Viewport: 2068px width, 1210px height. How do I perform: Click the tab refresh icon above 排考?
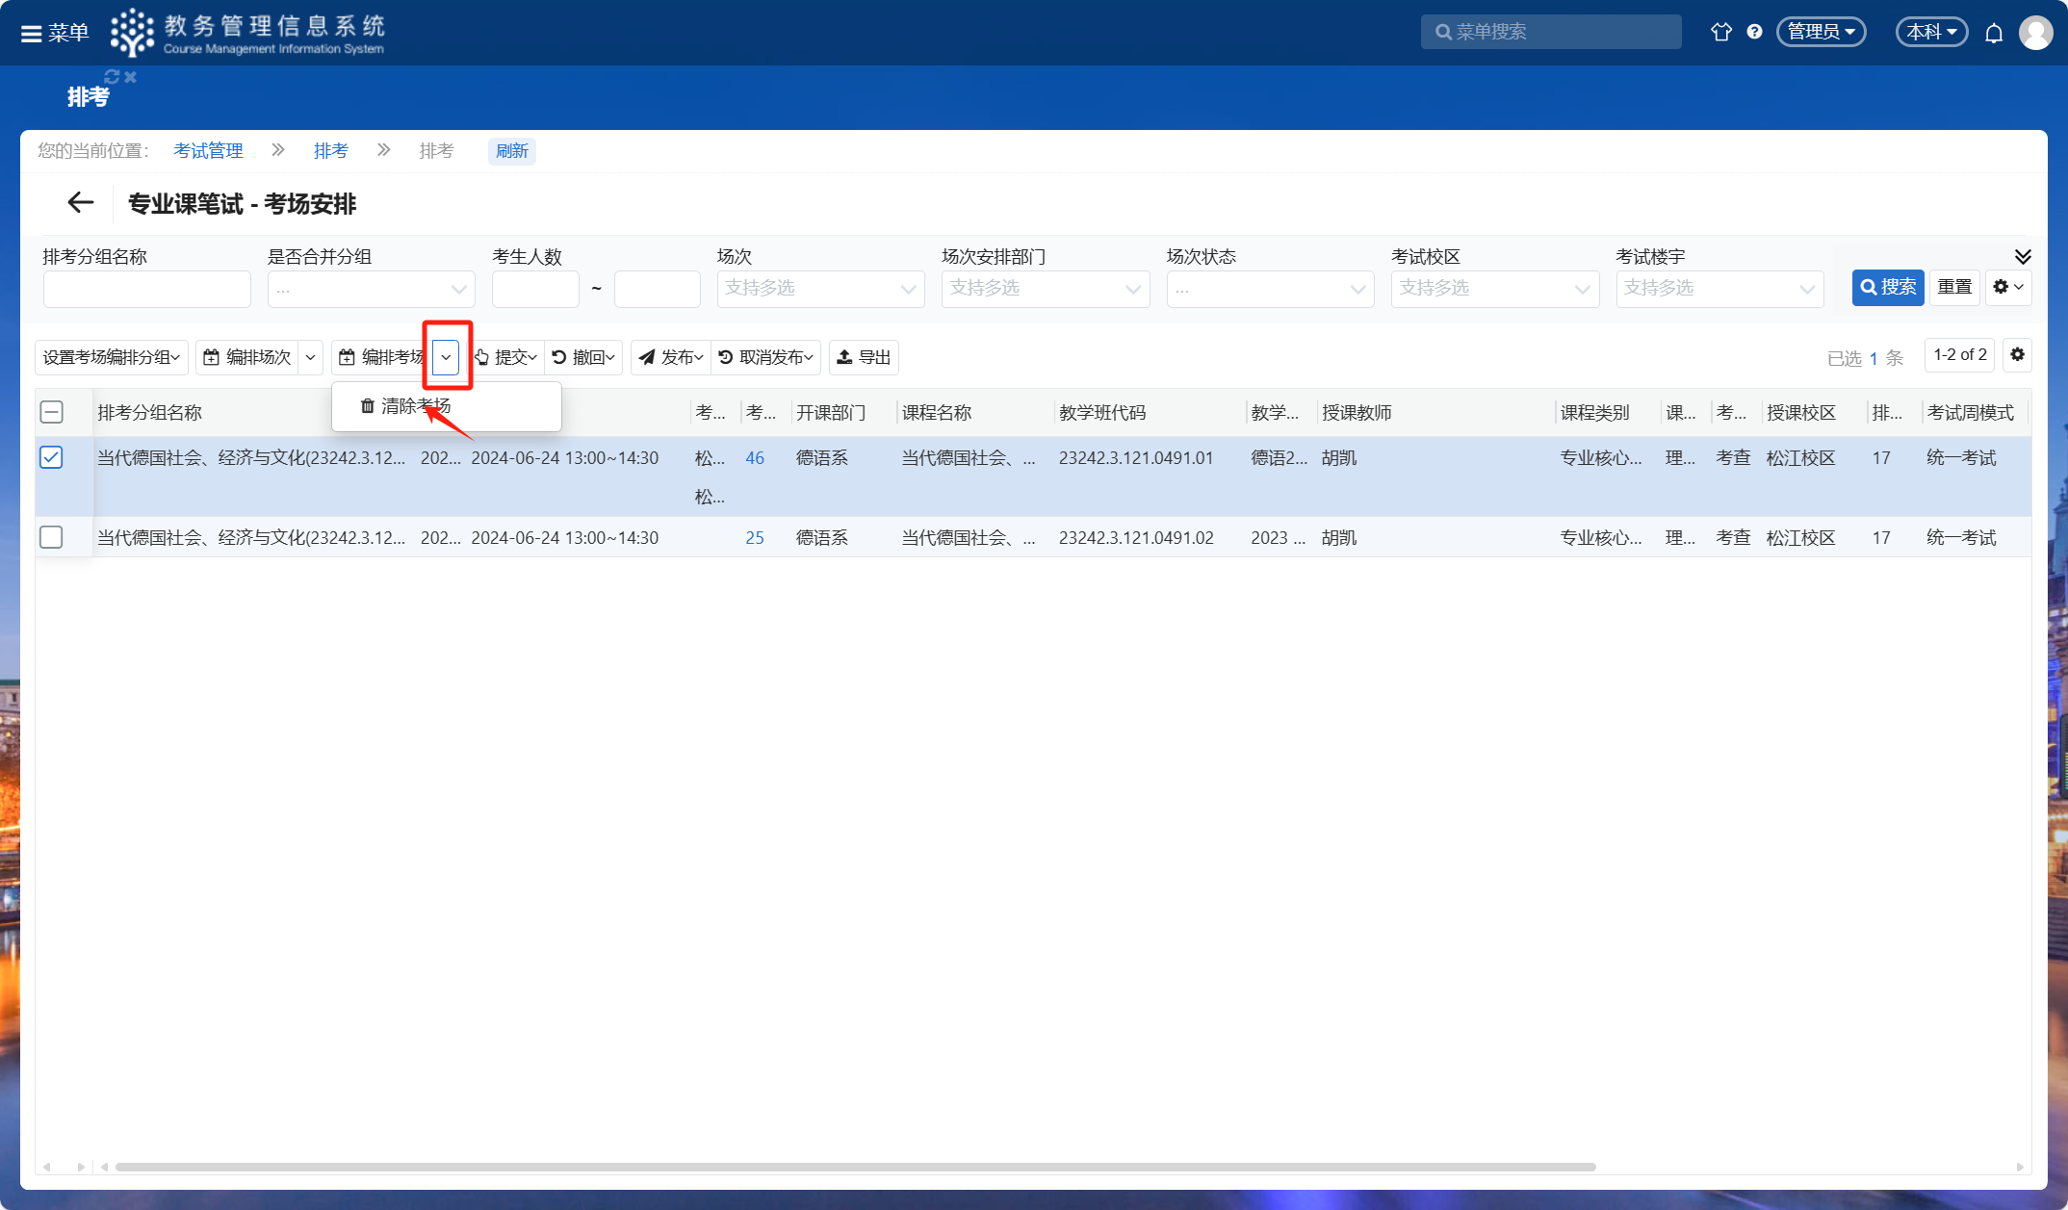112,76
